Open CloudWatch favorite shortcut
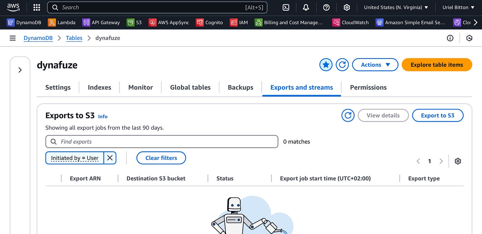This screenshot has height=234, width=482. coord(350,22)
